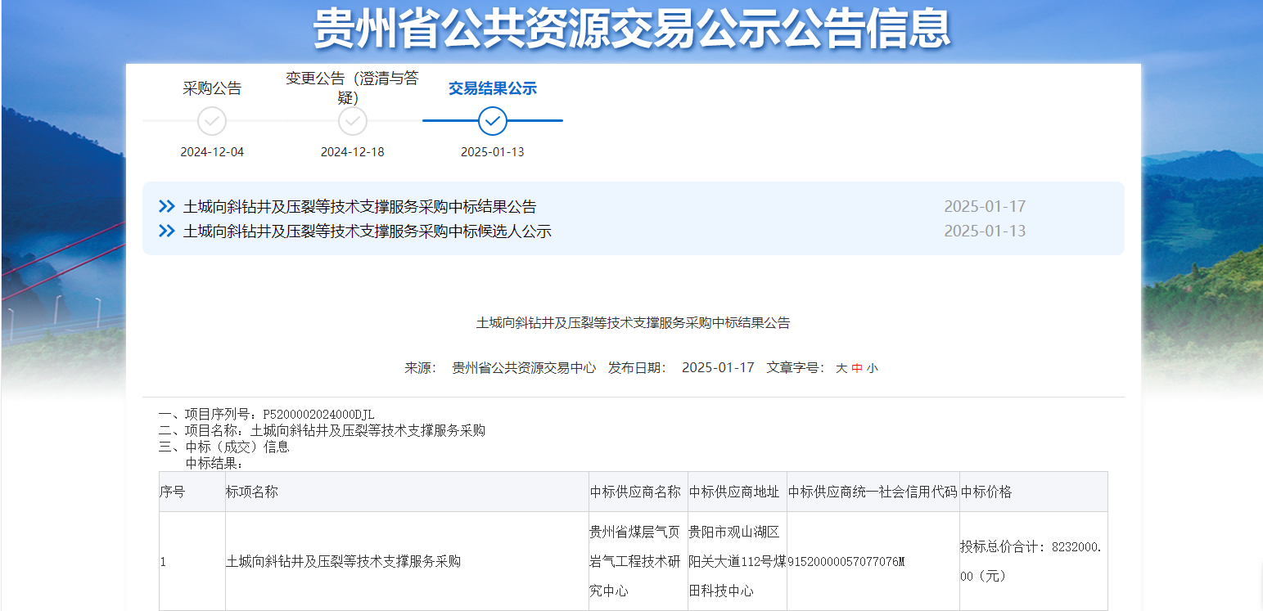Viewport: 1263px width, 611px height.
Task: Set article font size to 小
Action: click(x=873, y=368)
